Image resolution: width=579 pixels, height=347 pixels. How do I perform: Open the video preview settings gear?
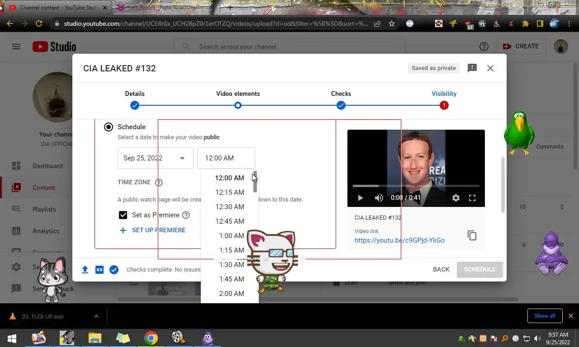[x=456, y=198]
